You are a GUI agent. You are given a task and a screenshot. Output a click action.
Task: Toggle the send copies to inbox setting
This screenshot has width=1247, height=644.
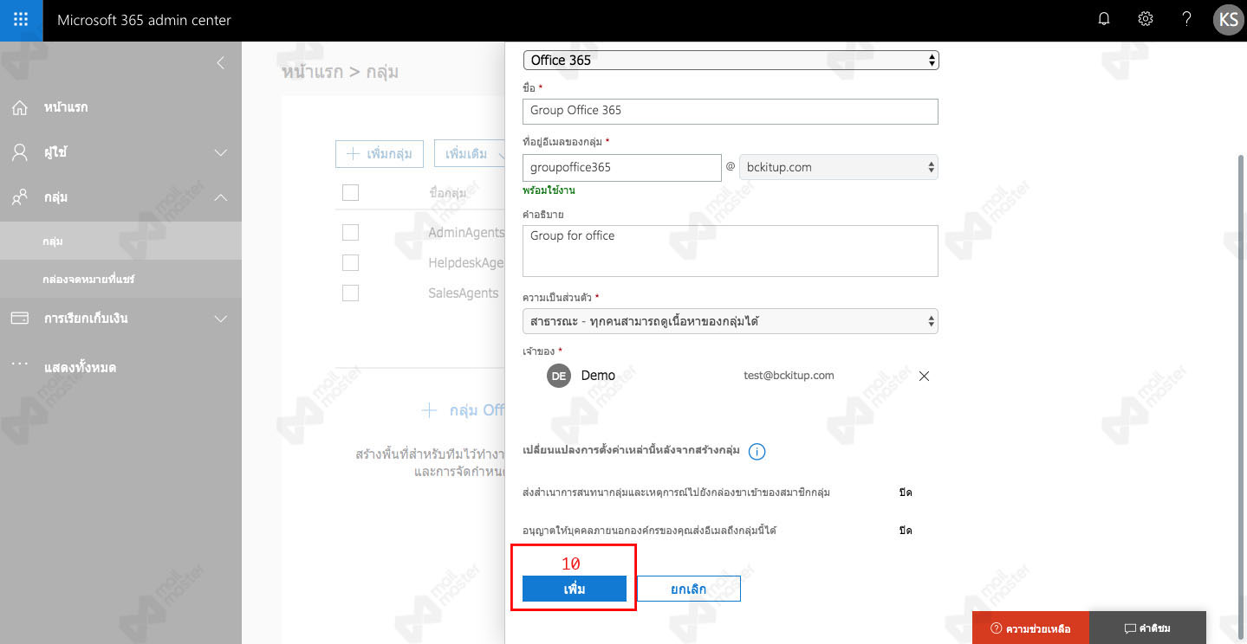[x=906, y=493]
